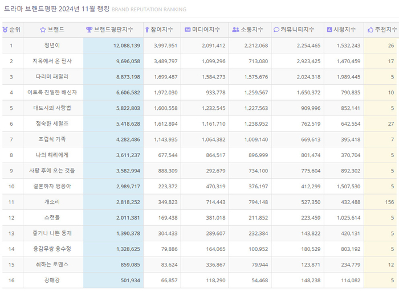Click community value 2,923,425
The height and width of the screenshot is (293, 399).
coord(309,61)
